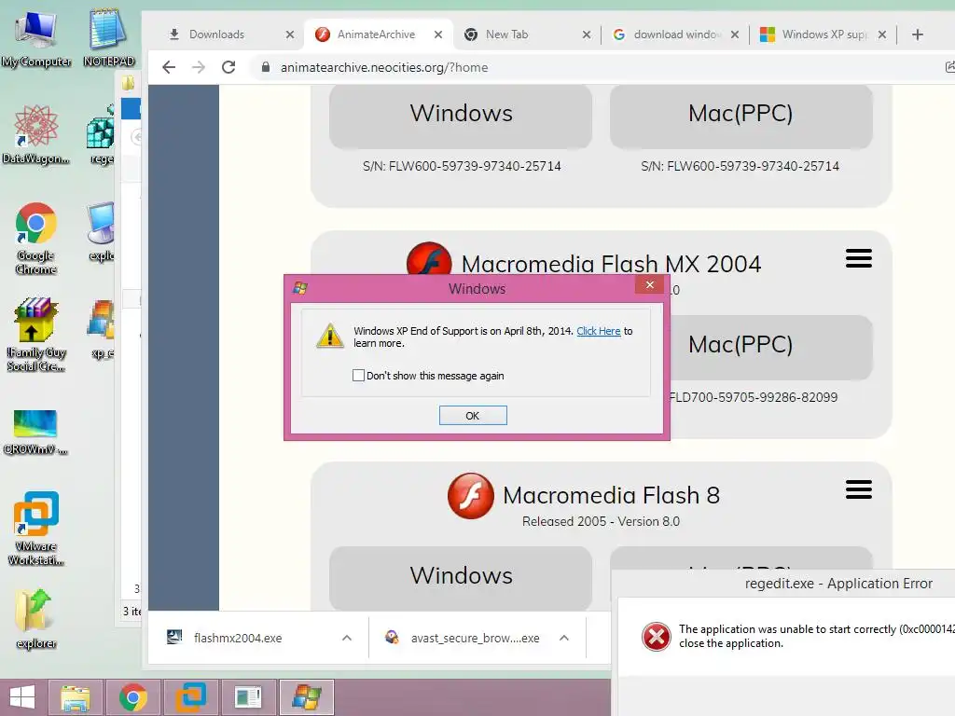Viewport: 955px width, 716px height.
Task: Click the regedit error red X icon
Action: (656, 637)
